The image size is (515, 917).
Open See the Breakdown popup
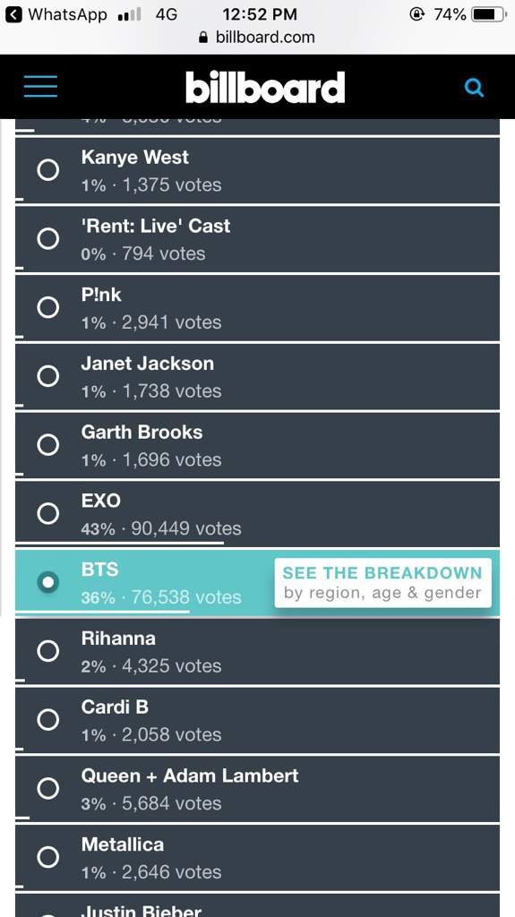point(382,582)
